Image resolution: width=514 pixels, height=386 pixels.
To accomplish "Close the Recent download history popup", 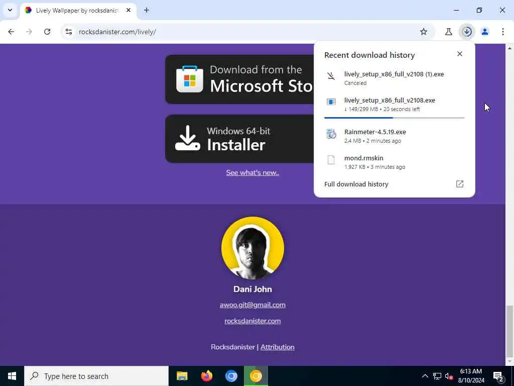I will [460, 54].
